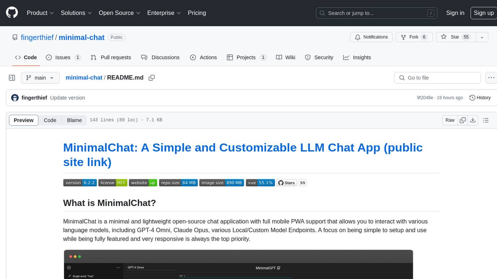
Task: Open the document outline list
Action: pos(486,120)
